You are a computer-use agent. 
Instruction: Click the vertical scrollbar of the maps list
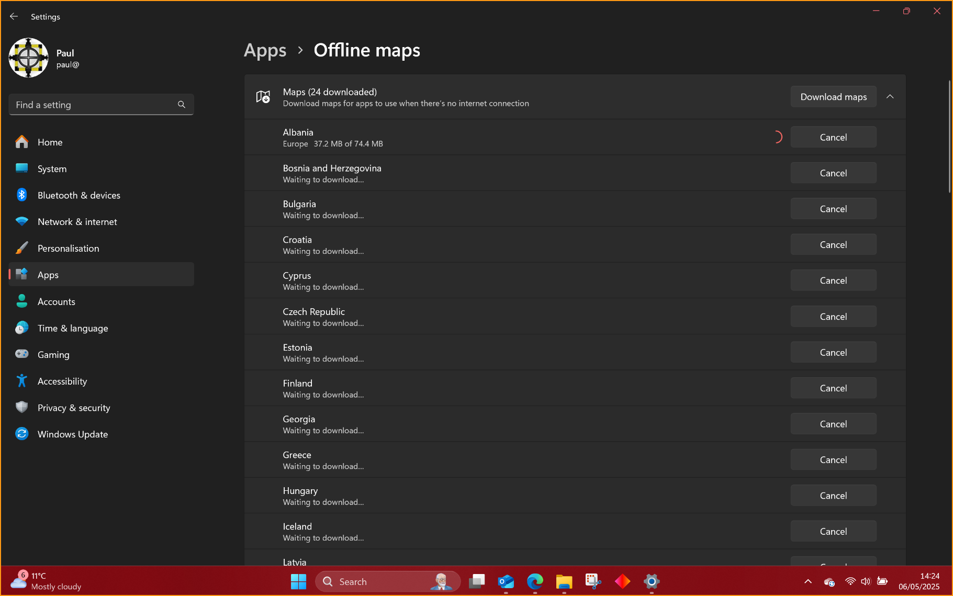[x=949, y=137]
